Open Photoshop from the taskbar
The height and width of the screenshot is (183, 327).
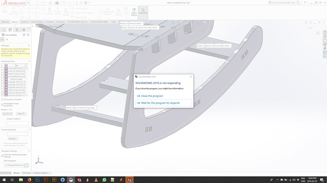37,180
